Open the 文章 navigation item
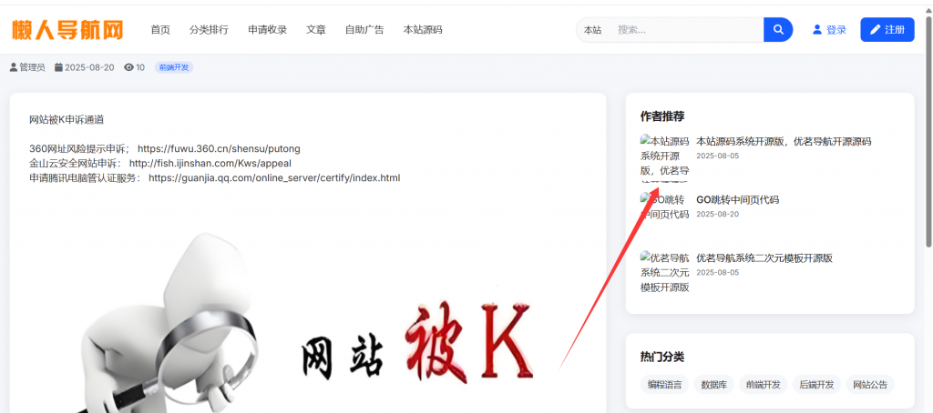933x413 pixels. (316, 30)
